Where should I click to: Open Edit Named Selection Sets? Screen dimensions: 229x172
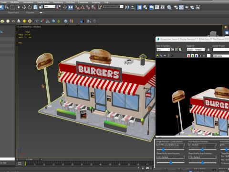(x=100, y=7)
